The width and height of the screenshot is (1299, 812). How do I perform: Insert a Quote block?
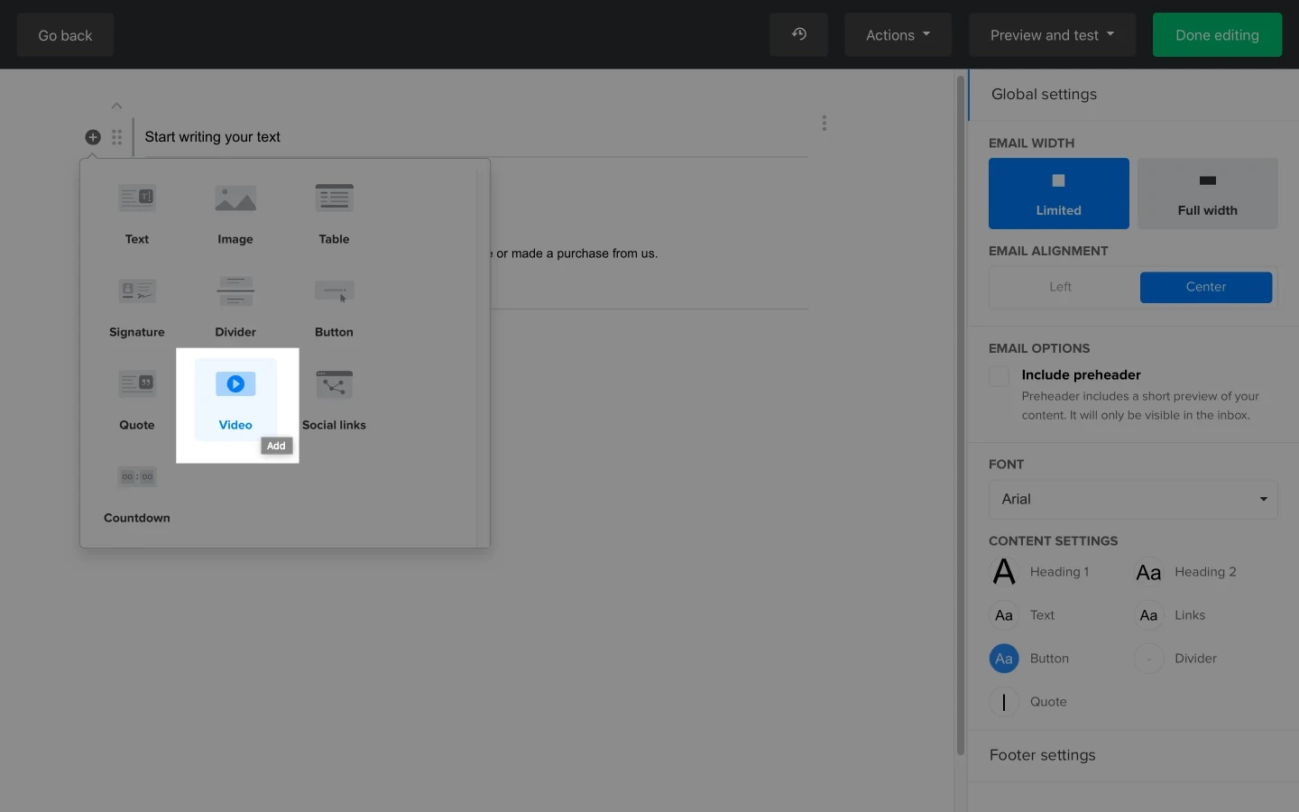coord(137,398)
